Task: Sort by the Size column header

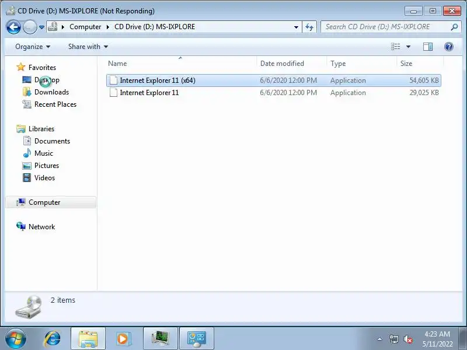Action: [420, 64]
